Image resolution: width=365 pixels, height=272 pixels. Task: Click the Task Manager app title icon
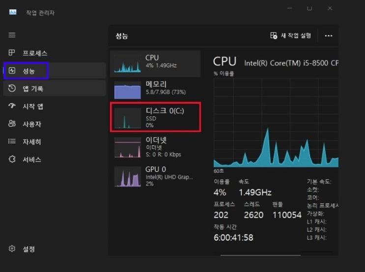pyautogui.click(x=13, y=12)
